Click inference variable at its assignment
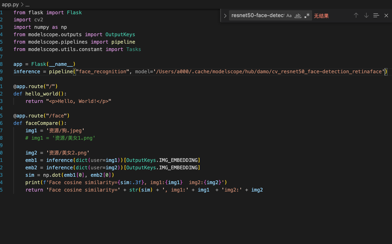The image size is (392, 244). pyautogui.click(x=27, y=72)
